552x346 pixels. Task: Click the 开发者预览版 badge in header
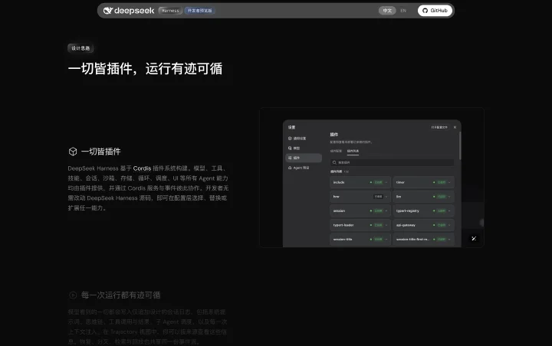[x=199, y=11]
